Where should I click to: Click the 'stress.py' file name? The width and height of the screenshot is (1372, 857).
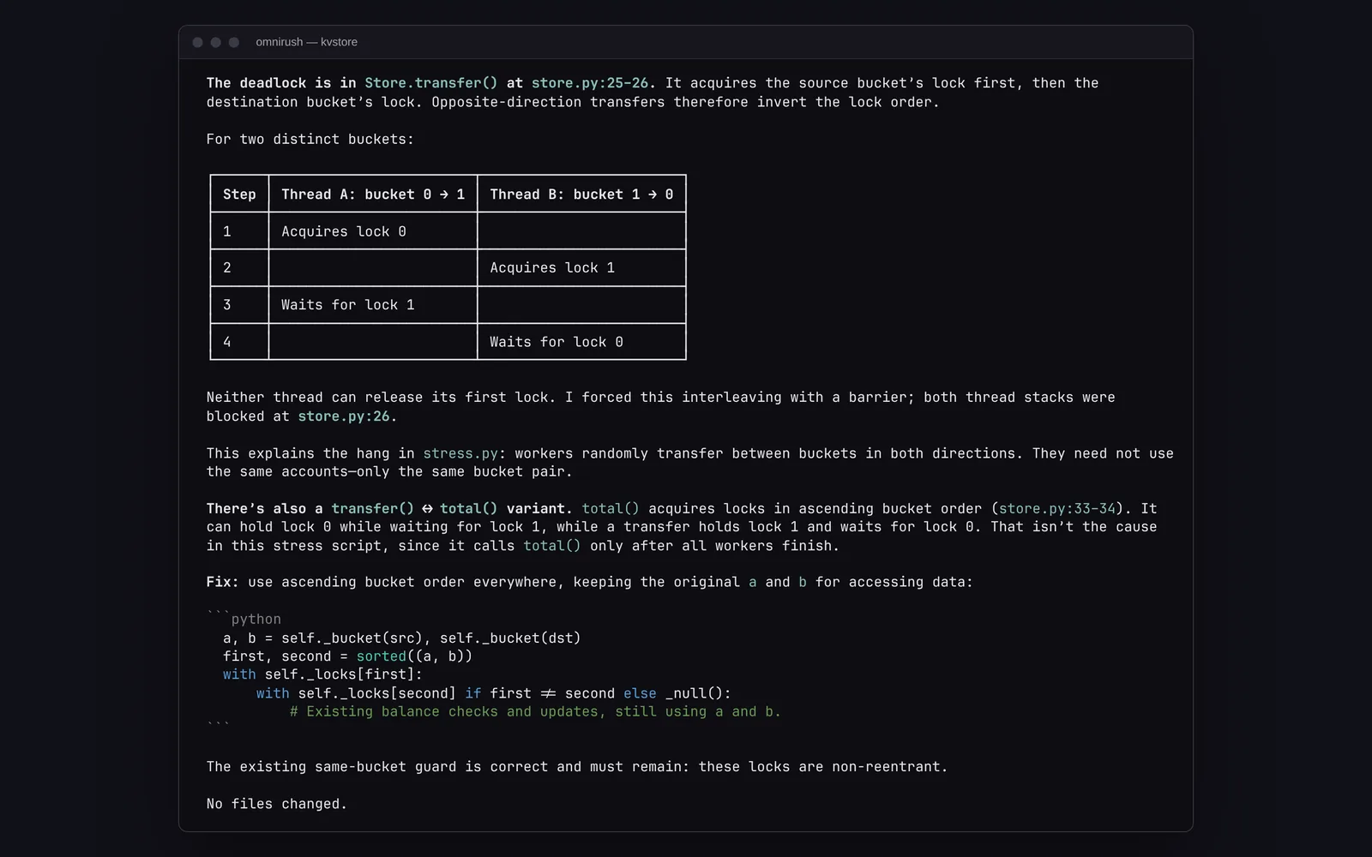pos(460,453)
